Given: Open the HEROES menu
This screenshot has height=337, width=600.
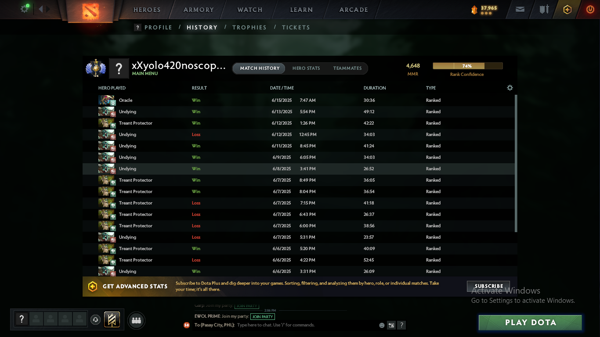Looking at the screenshot, I should [x=147, y=10].
